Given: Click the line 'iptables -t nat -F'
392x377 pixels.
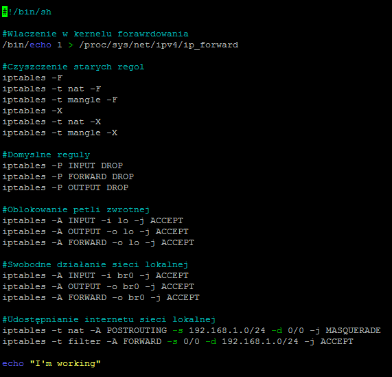Looking at the screenshot, I should (x=51, y=89).
